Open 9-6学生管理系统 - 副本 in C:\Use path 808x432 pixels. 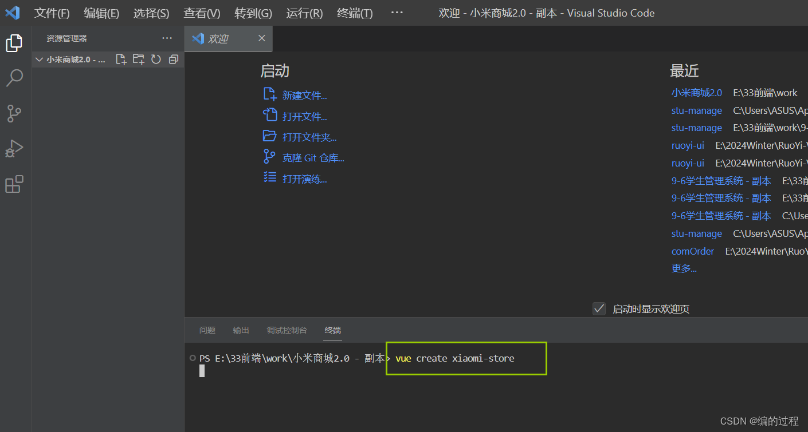[721, 216]
